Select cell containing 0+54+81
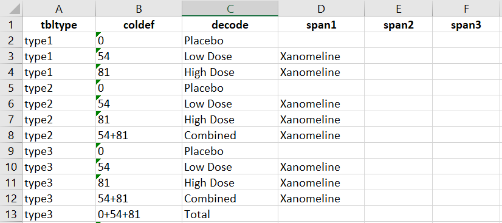The height and width of the screenshot is (223, 502). tap(139, 214)
